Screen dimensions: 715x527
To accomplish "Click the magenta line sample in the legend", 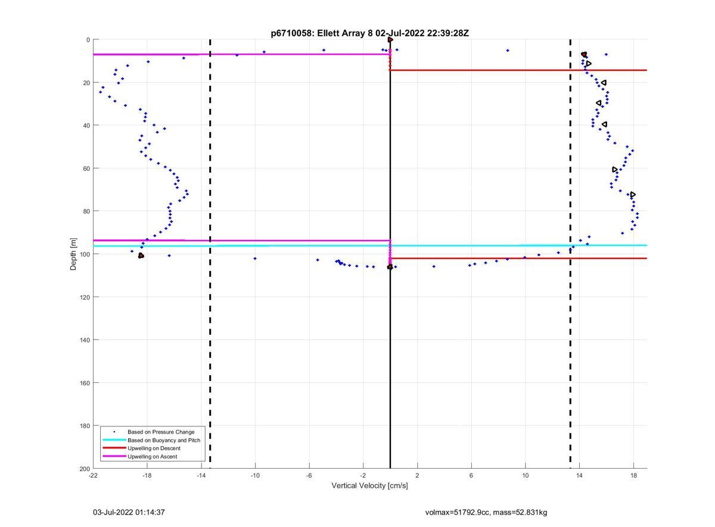I will point(114,457).
